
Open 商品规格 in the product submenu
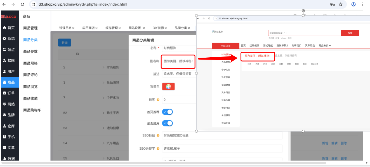click(x=30, y=63)
